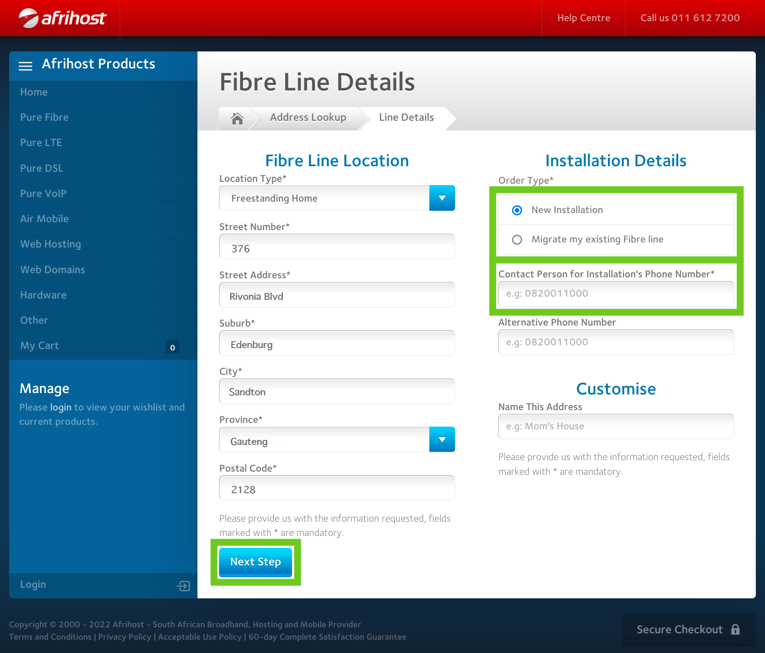Viewport: 765px width, 653px height.
Task: Select the New Installation radio button
Action: pos(517,210)
